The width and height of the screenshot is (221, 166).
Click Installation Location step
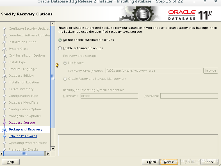click(x=24, y=83)
